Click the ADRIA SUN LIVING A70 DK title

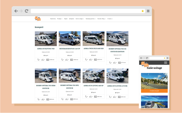(x=117, y=86)
